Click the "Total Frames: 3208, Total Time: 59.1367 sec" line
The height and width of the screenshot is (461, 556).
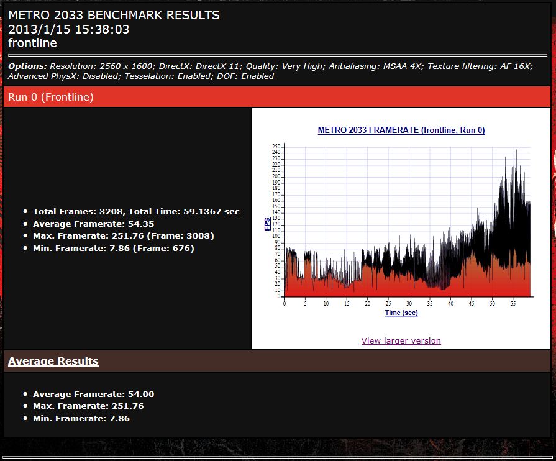click(136, 212)
